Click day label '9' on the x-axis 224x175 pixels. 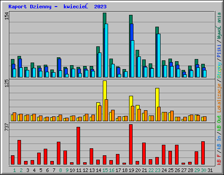pyautogui.click(x=67, y=170)
